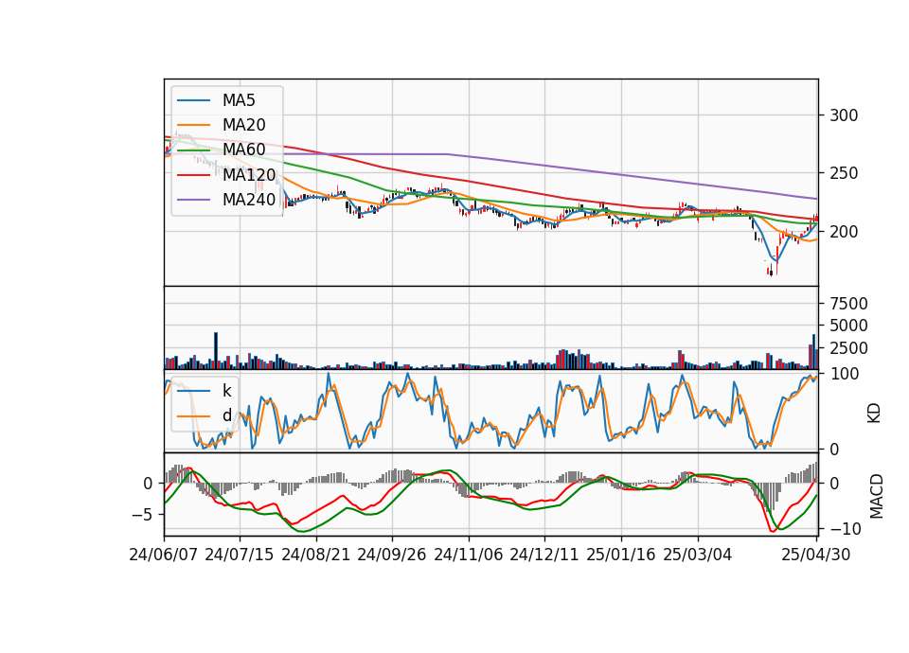Click the MA20 legend label

pyautogui.click(x=243, y=125)
